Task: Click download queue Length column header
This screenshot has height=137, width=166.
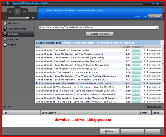Action: click(145, 113)
